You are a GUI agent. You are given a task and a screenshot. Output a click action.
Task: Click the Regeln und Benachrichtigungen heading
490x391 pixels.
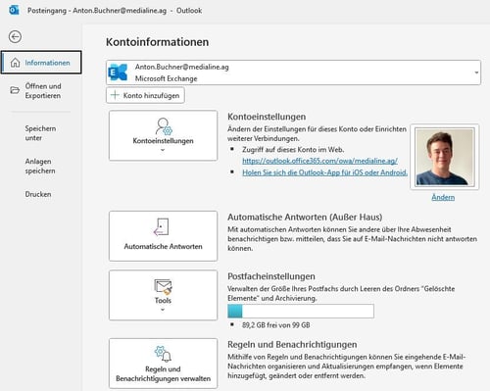point(292,345)
